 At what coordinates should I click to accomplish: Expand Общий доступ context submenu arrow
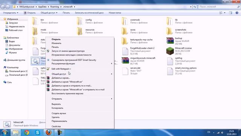pos(111,74)
